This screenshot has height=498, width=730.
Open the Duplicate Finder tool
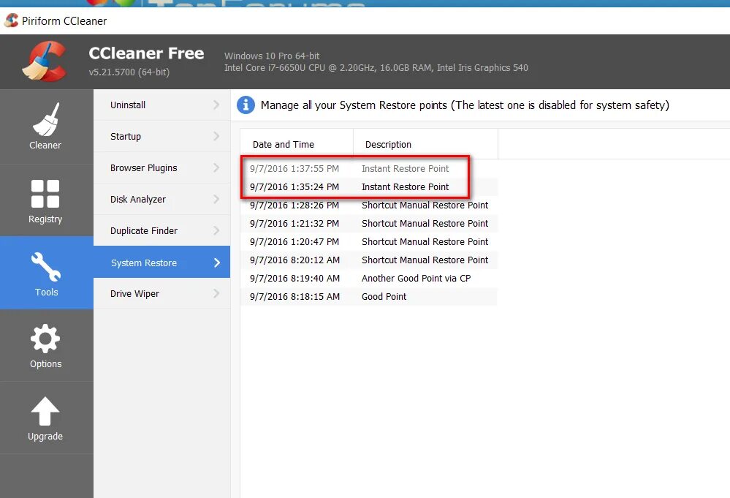161,230
